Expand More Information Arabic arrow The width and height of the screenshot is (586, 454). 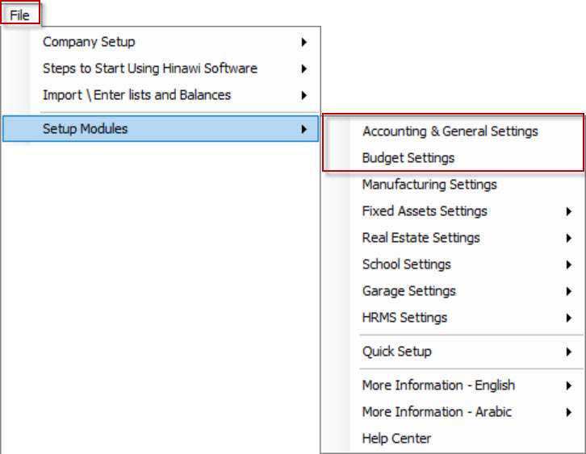pyautogui.click(x=569, y=412)
